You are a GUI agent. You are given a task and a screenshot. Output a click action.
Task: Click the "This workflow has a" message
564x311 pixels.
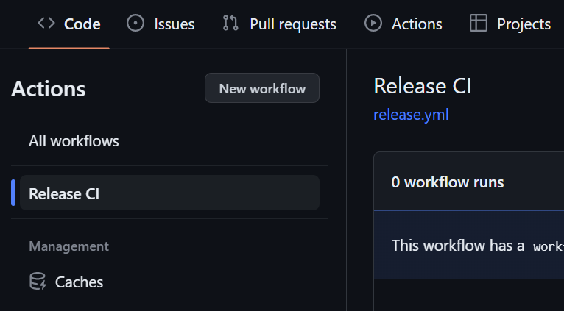(458, 246)
